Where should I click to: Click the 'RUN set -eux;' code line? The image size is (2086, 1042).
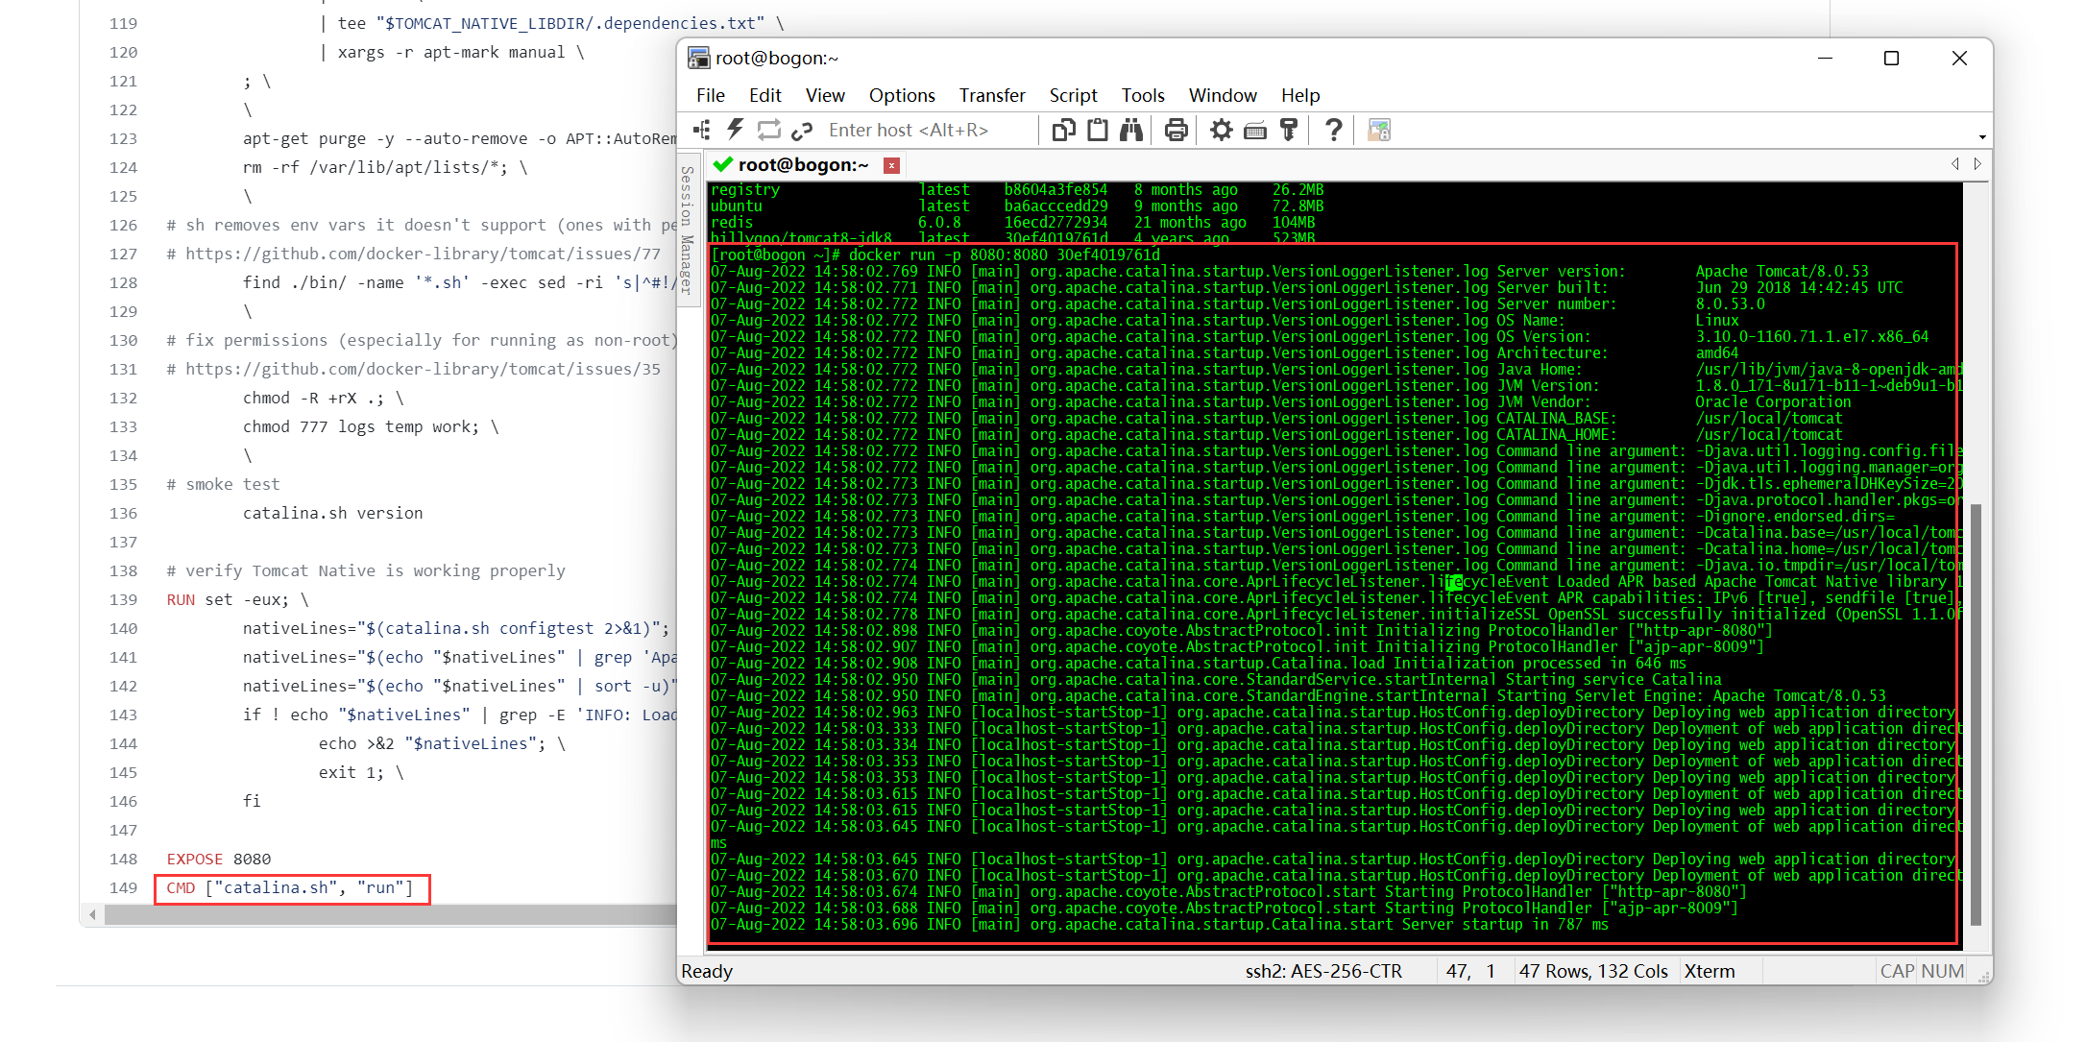point(238,599)
